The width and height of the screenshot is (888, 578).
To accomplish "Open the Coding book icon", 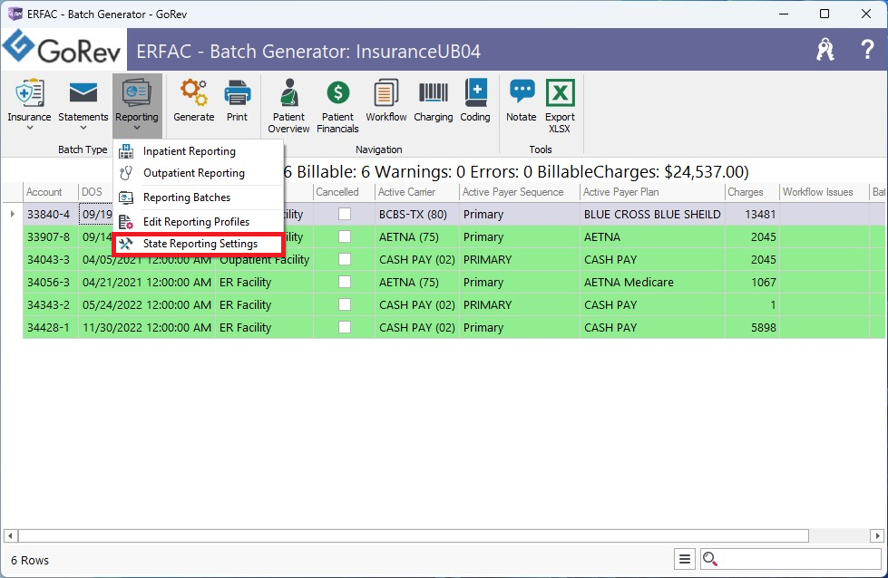I will coord(475,100).
